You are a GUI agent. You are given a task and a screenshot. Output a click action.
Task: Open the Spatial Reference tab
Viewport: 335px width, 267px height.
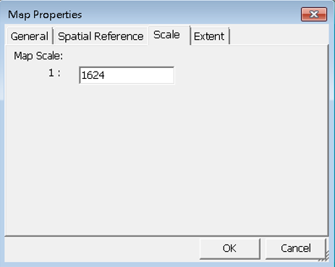[x=101, y=36]
